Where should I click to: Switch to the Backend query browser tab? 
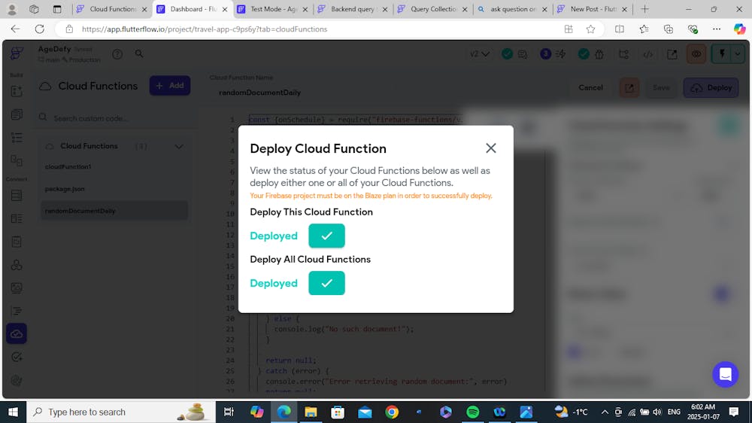tap(353, 9)
